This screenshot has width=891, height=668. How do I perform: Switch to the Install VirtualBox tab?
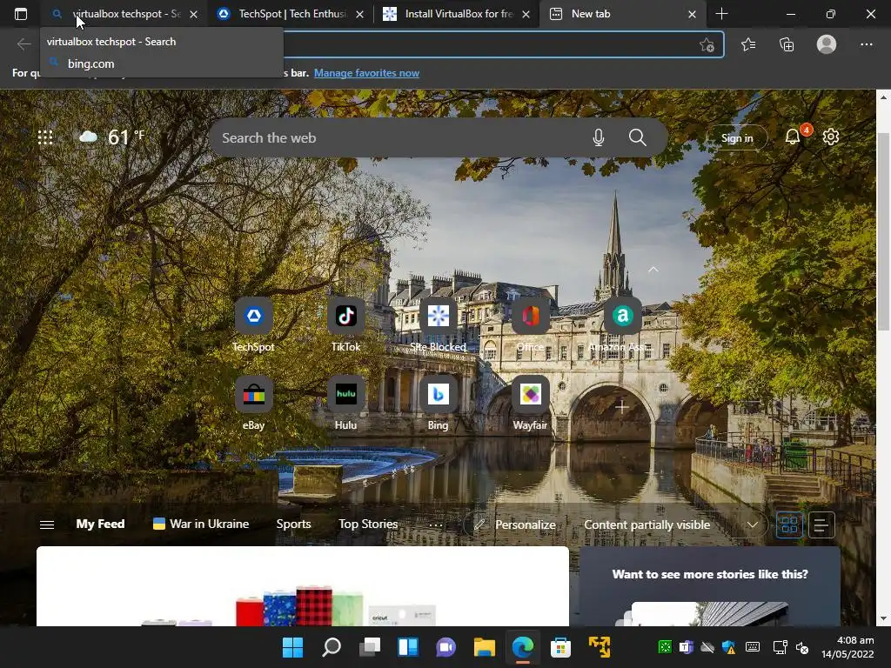[457, 14]
